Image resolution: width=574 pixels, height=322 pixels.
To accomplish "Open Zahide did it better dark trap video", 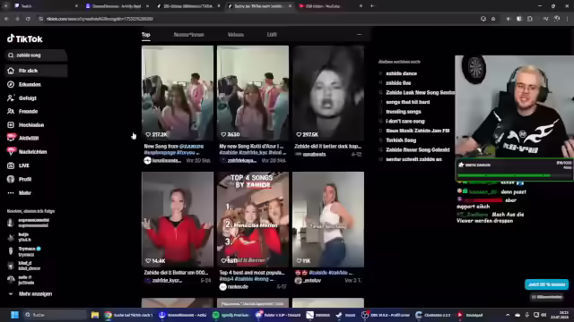I will (328, 93).
